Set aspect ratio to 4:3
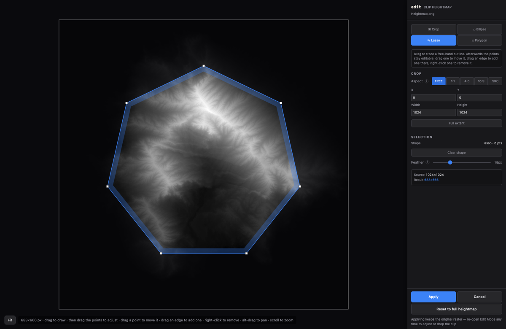Screen dimensions: 506x329 (x=467, y=81)
